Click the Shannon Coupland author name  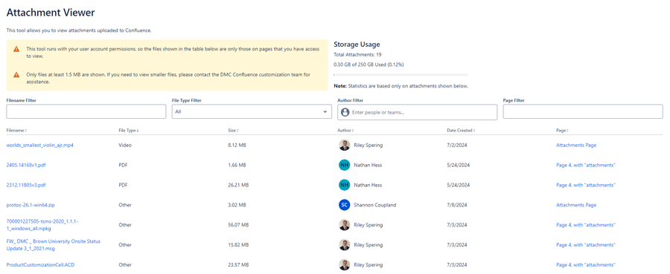374,205
